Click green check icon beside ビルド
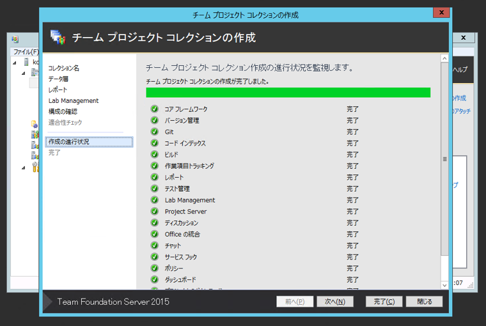The image size is (486, 326). coord(154,154)
